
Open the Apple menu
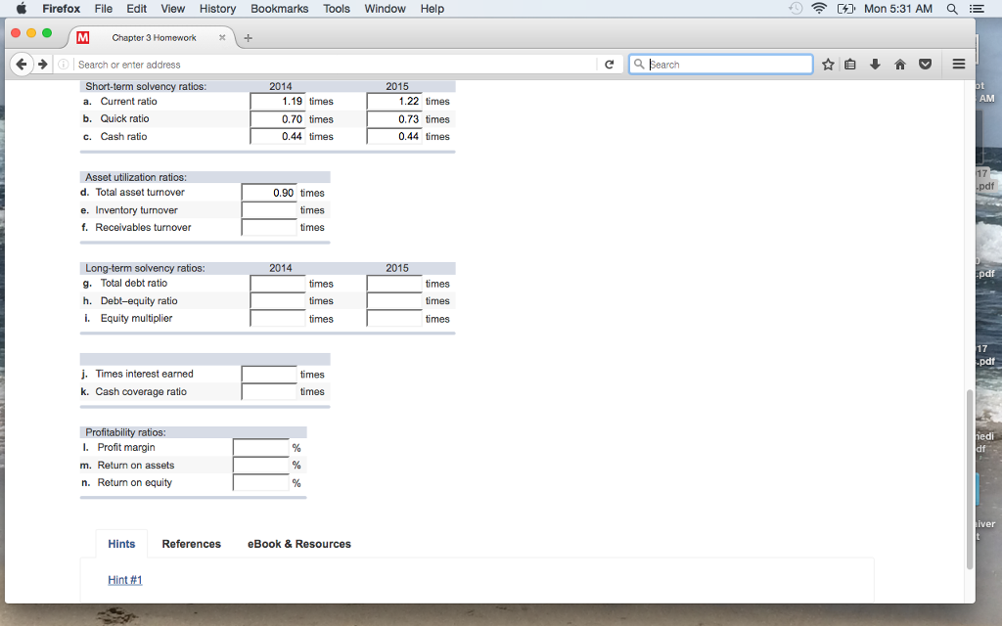coord(22,8)
